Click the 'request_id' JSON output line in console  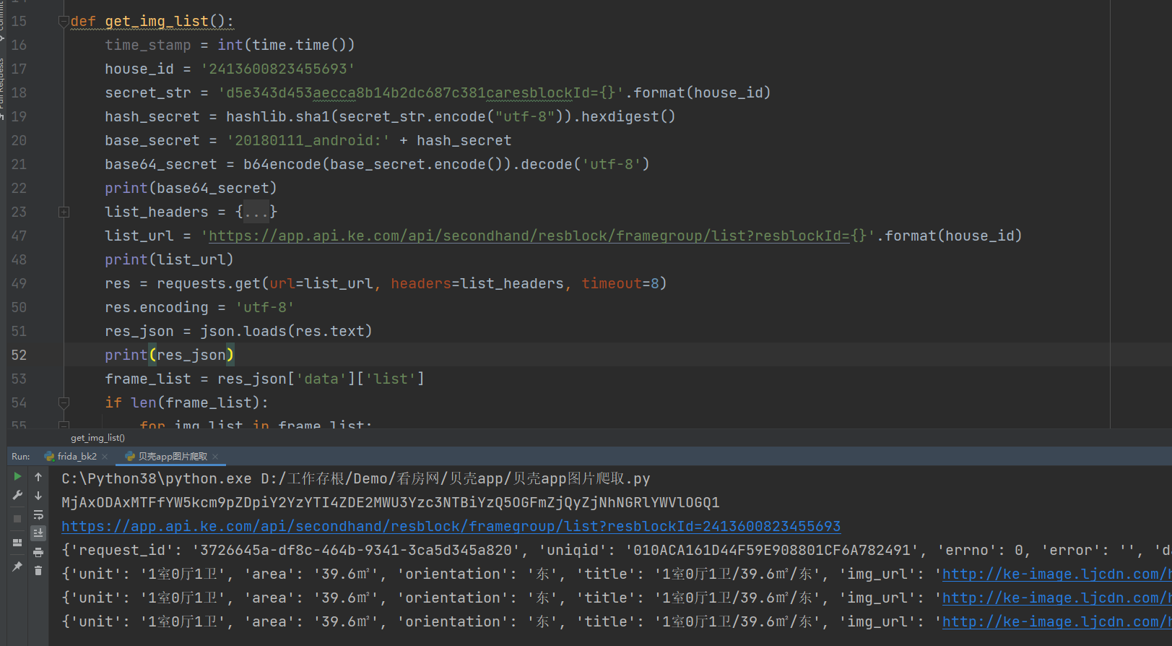click(617, 550)
